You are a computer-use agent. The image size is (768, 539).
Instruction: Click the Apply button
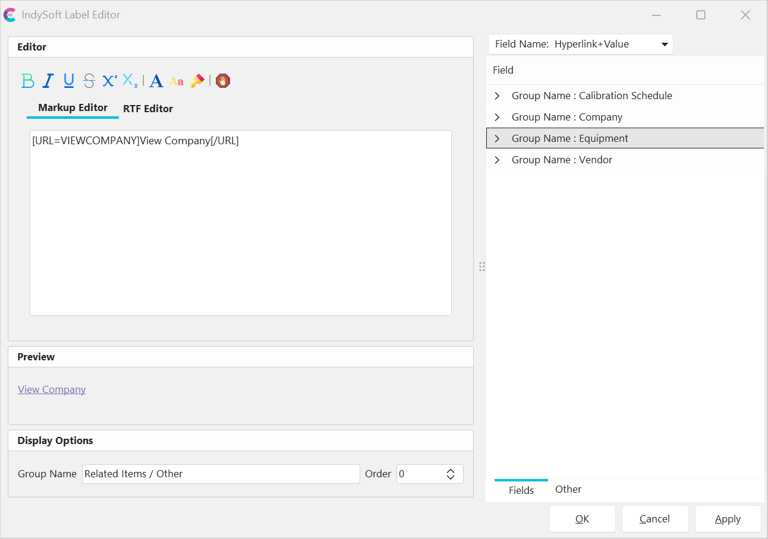[728, 519]
